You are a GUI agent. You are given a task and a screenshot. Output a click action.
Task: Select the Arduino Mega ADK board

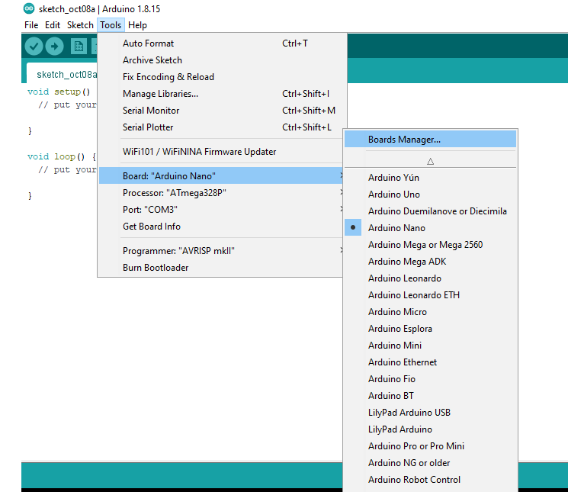click(x=430, y=261)
